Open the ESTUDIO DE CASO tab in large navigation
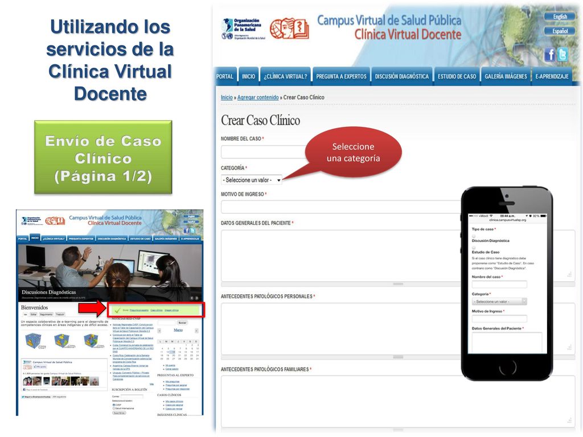This screenshot has height=437, width=583. 457,76
